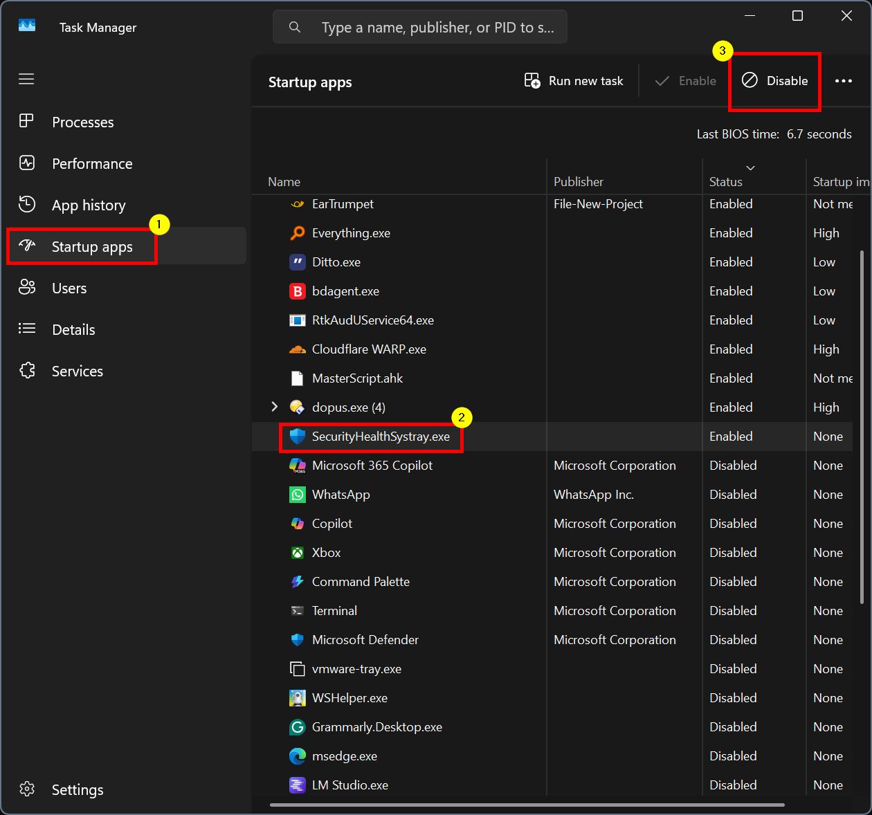Click Microsoft Corporation publisher for Copilot
Viewport: 872px width, 815px height.
[x=615, y=524]
